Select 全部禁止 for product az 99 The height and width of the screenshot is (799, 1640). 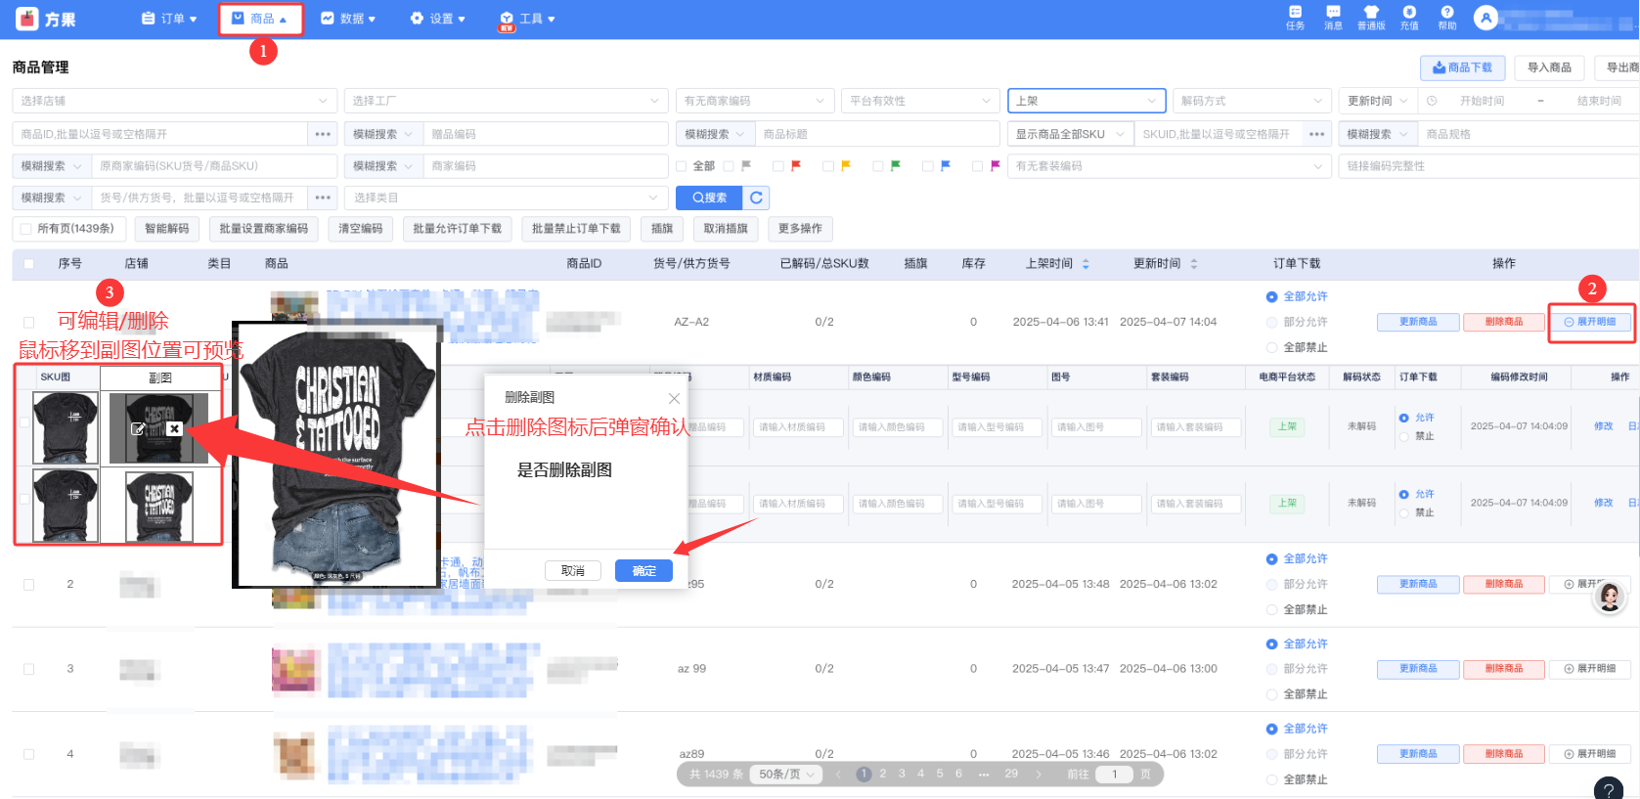pos(1271,694)
